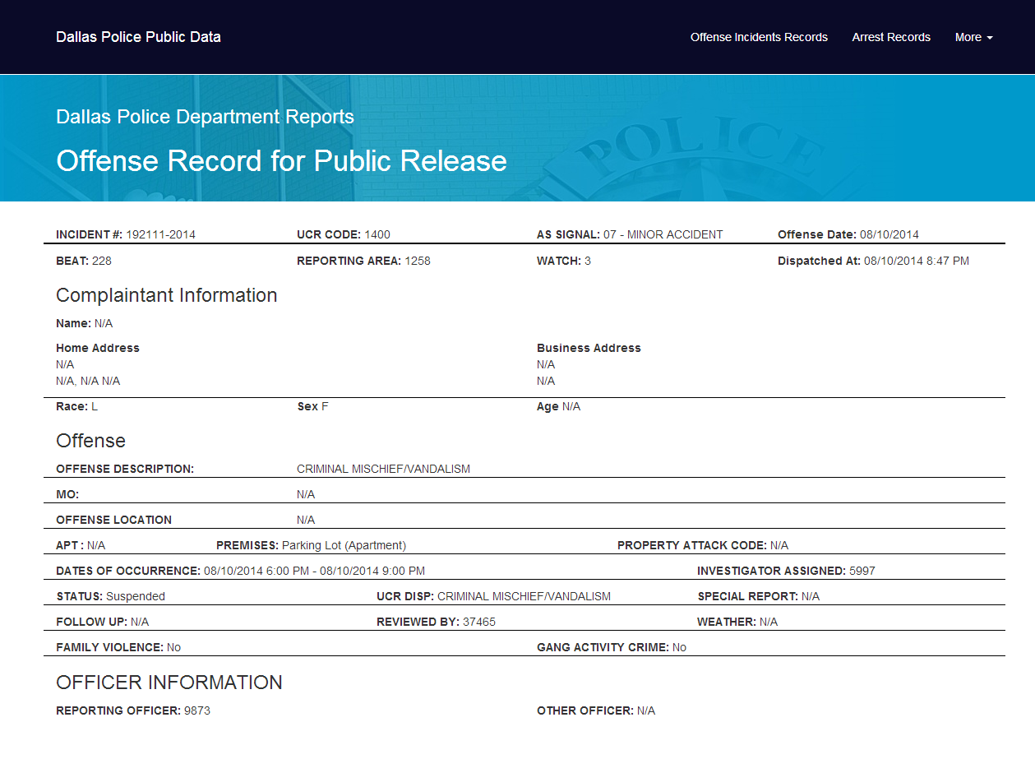Click the Reporting Officer 9873 value
Screen dimensions: 1035x759
(x=197, y=710)
